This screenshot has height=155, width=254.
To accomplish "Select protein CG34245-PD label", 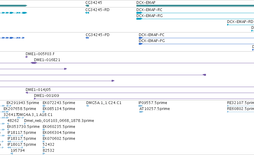I will (x=98, y=35).
